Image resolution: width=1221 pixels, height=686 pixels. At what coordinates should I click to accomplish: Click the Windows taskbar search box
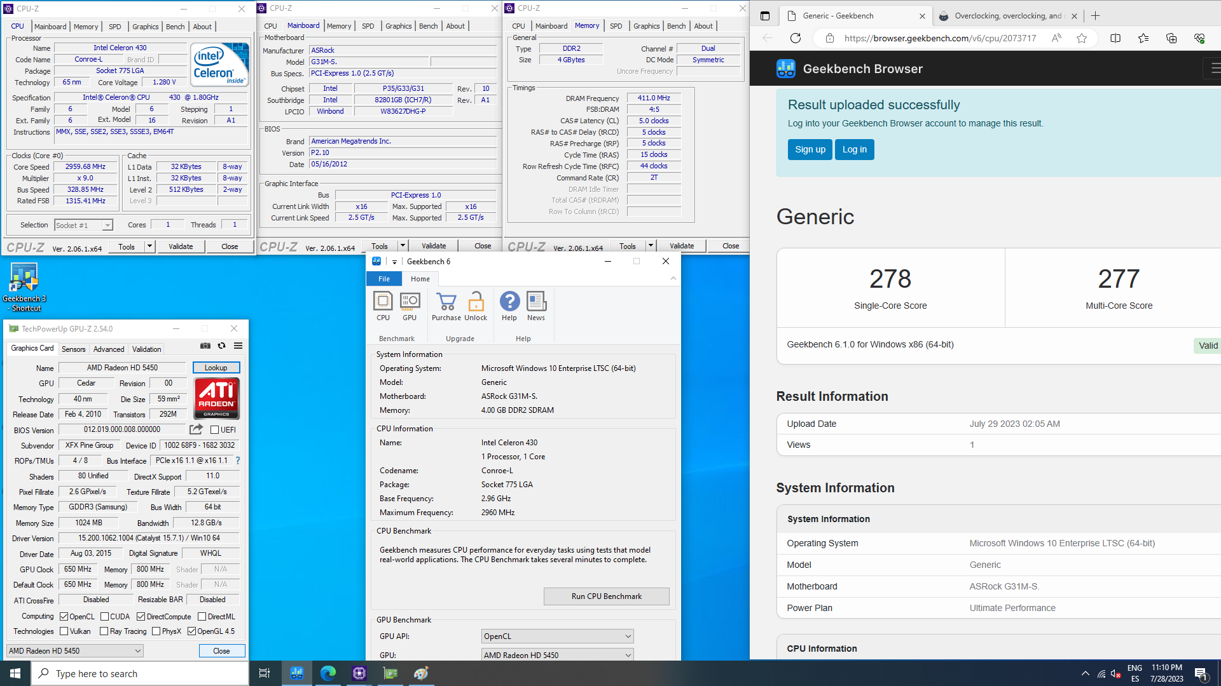pos(140,673)
